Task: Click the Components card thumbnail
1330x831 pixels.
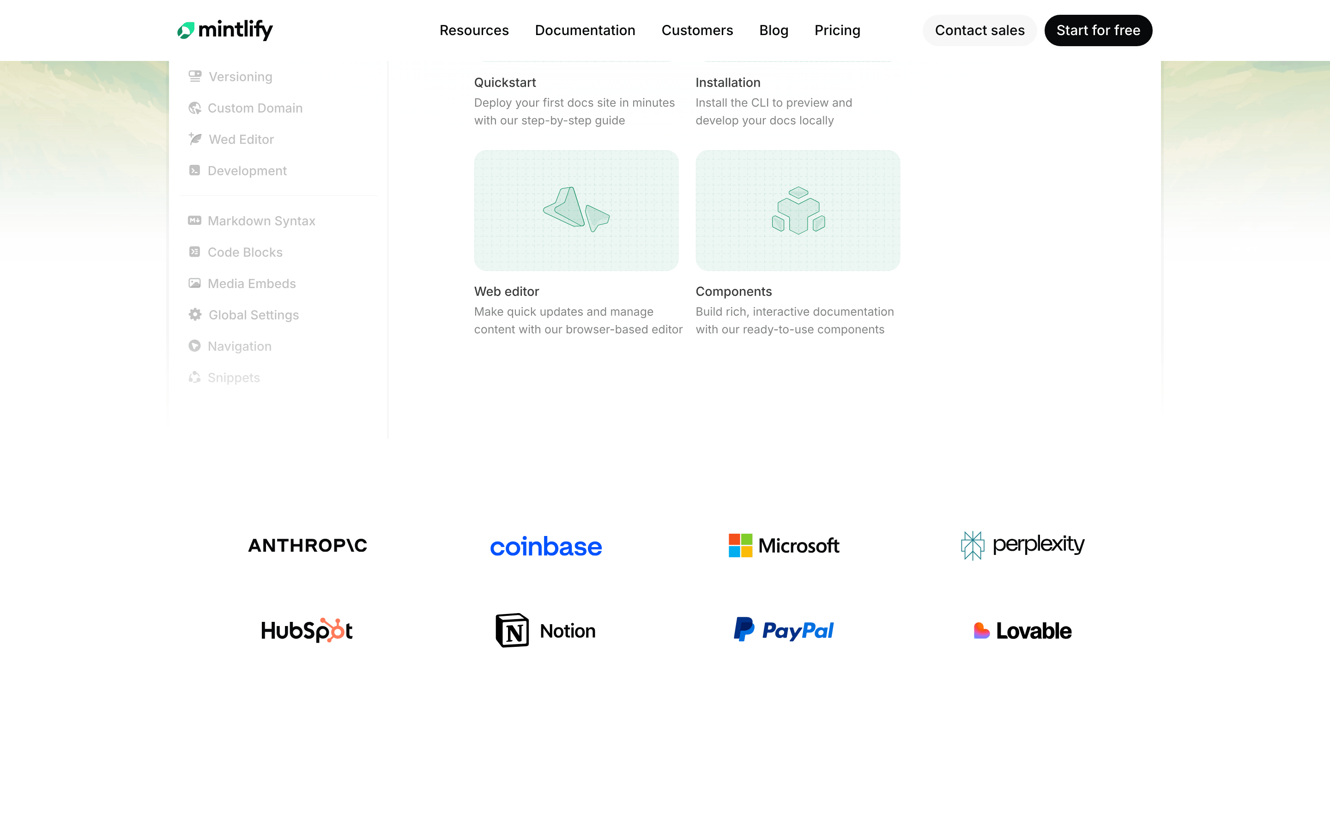Action: [x=798, y=211]
